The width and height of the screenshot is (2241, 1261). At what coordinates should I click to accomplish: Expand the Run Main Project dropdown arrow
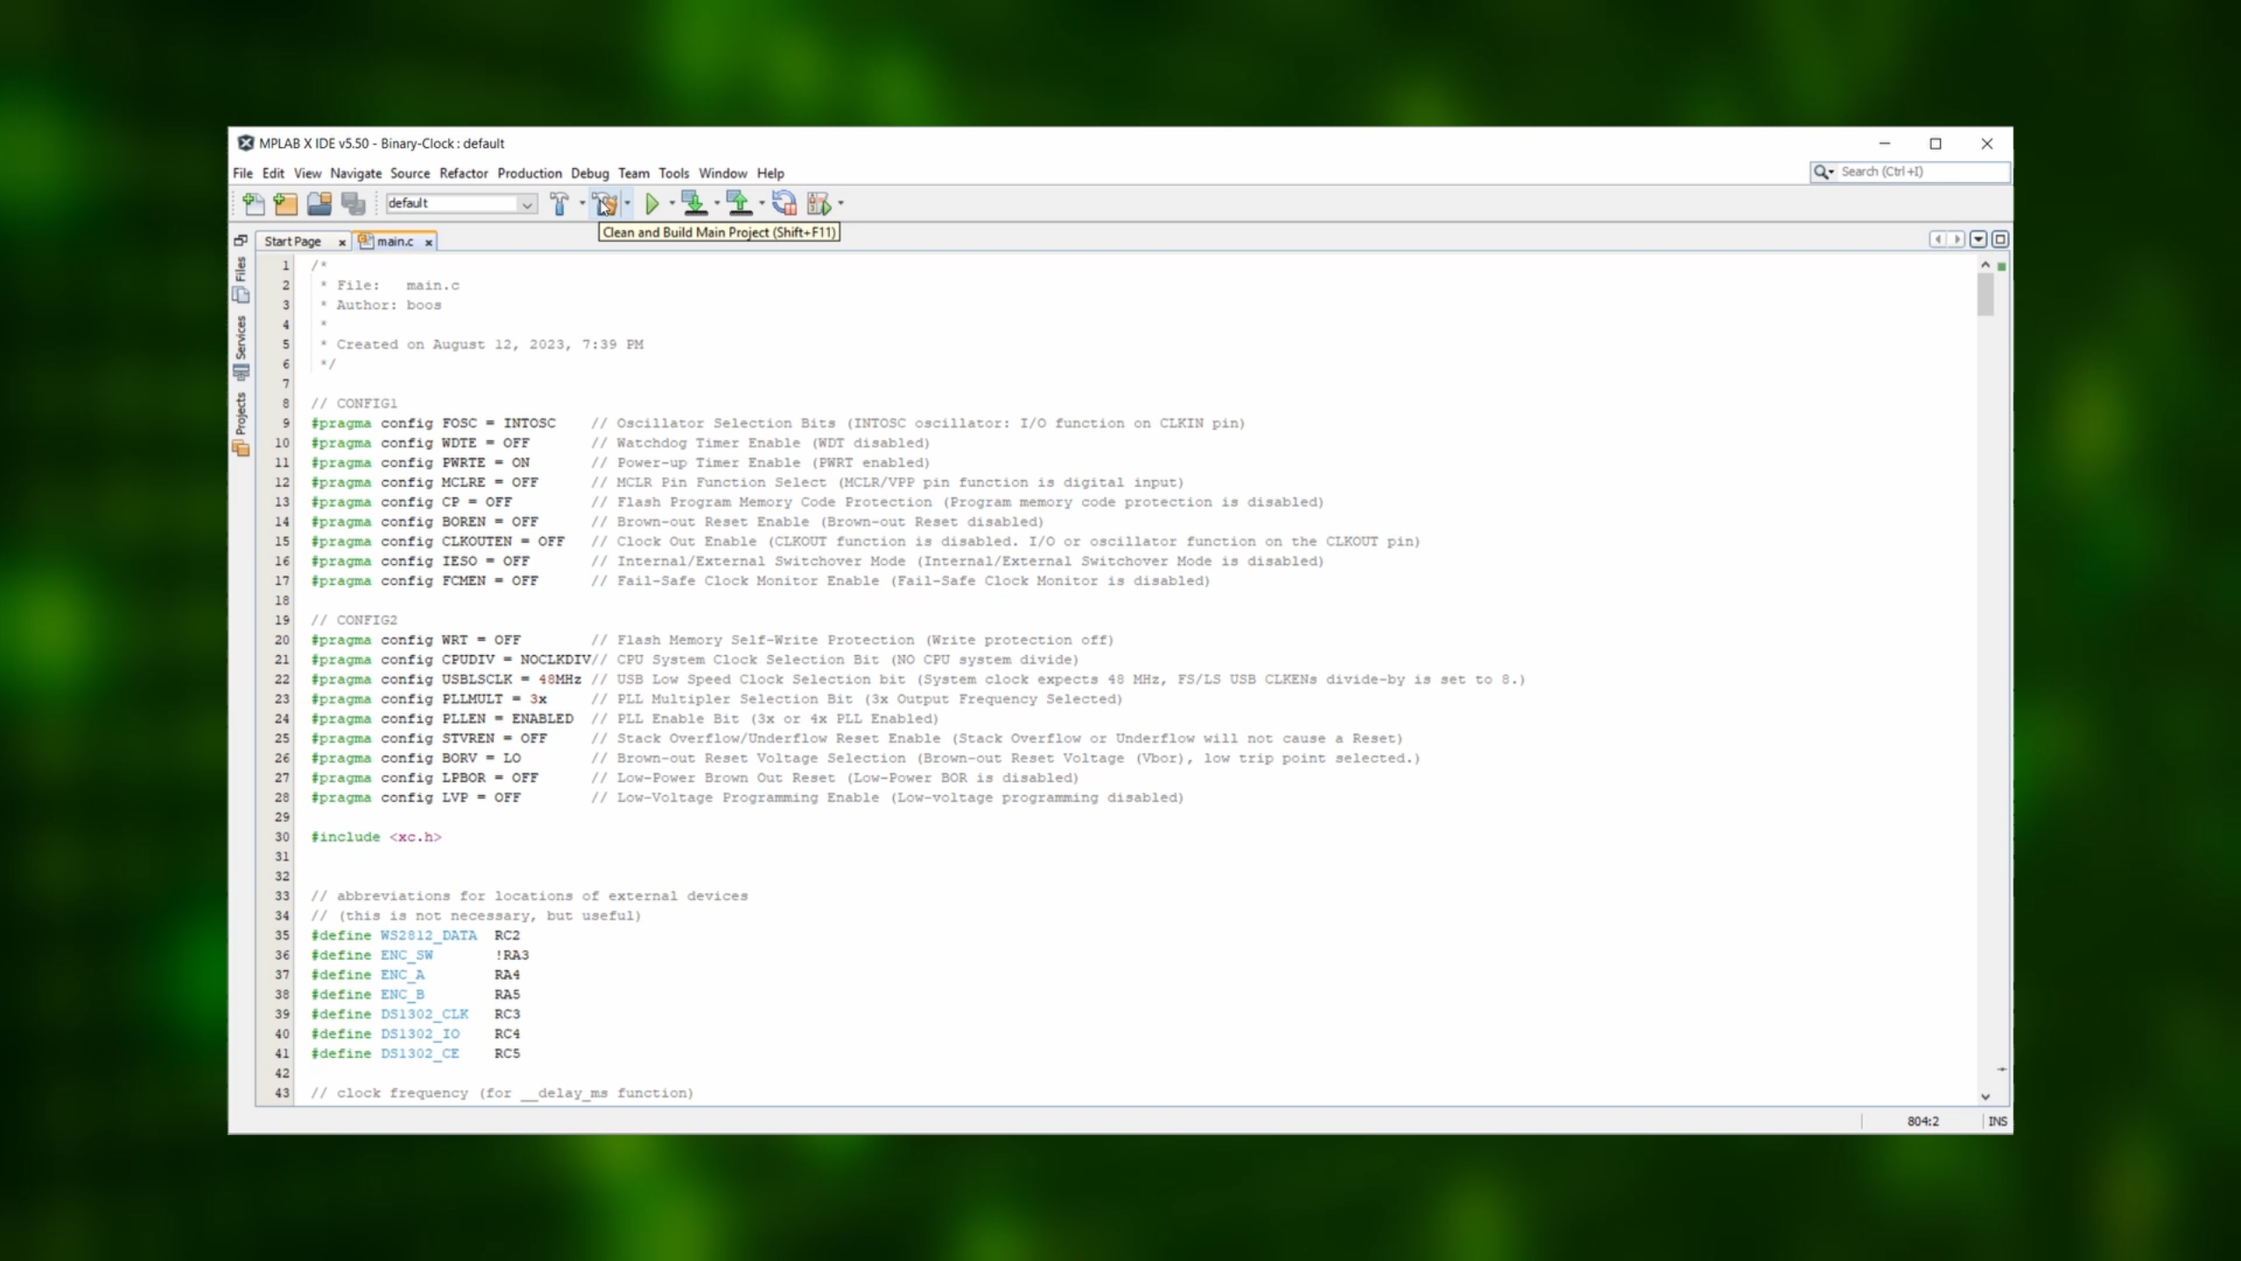coord(672,204)
